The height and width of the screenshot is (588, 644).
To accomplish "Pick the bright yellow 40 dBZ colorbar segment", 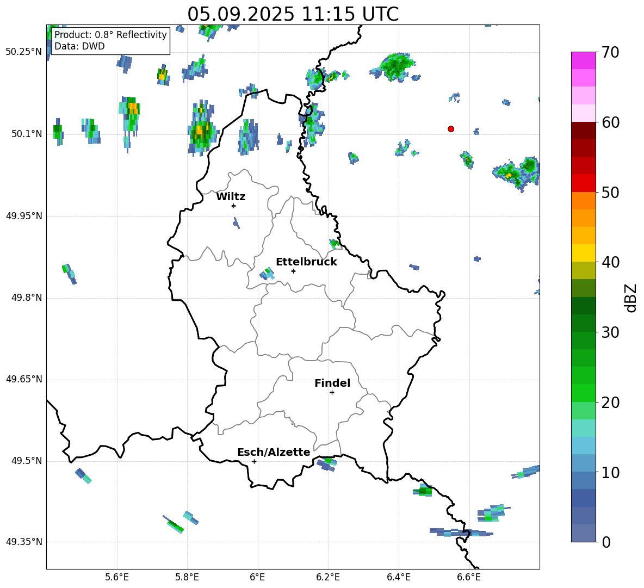I will tap(584, 253).
